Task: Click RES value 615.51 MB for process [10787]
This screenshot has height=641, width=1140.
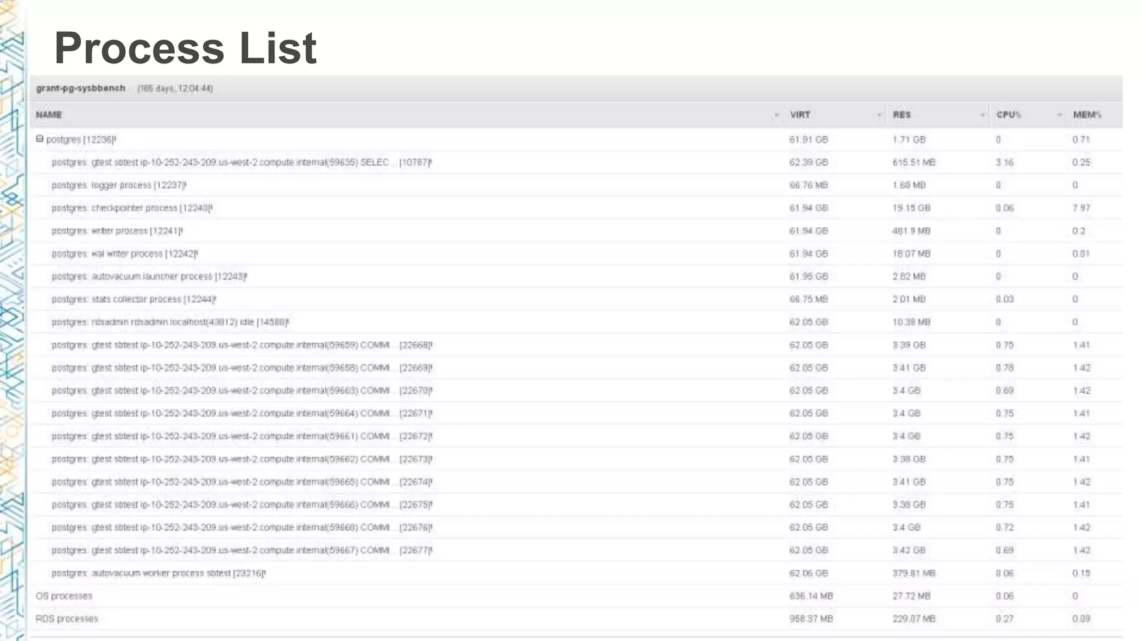Action: (914, 162)
